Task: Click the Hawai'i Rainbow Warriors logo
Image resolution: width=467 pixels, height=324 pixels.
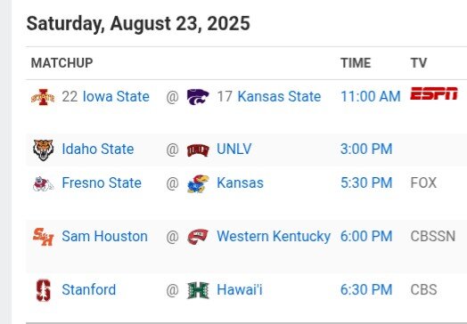Action: (198, 290)
